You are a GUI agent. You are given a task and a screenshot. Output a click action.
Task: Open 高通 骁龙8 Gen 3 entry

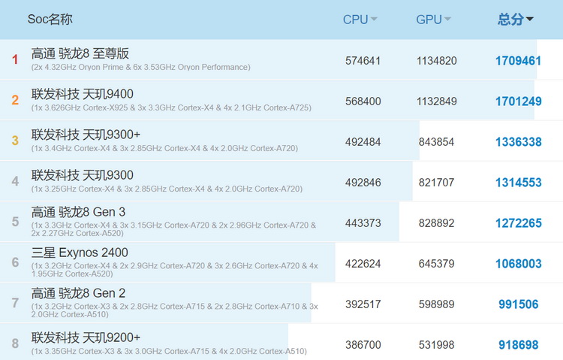click(x=78, y=212)
